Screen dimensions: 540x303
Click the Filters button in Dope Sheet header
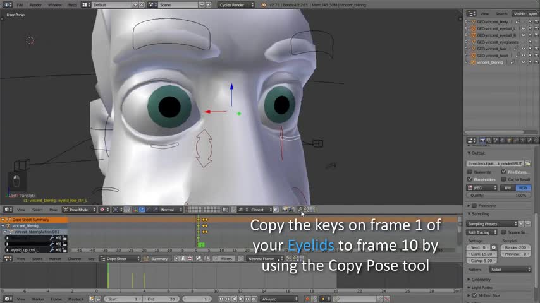point(223,259)
